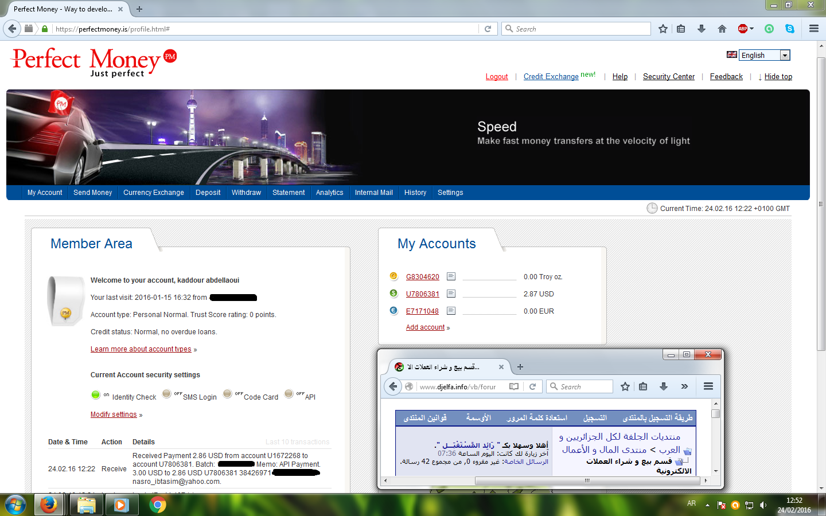826x516 pixels.
Task: Open Windows Explorer from the taskbar
Action: [x=86, y=505]
